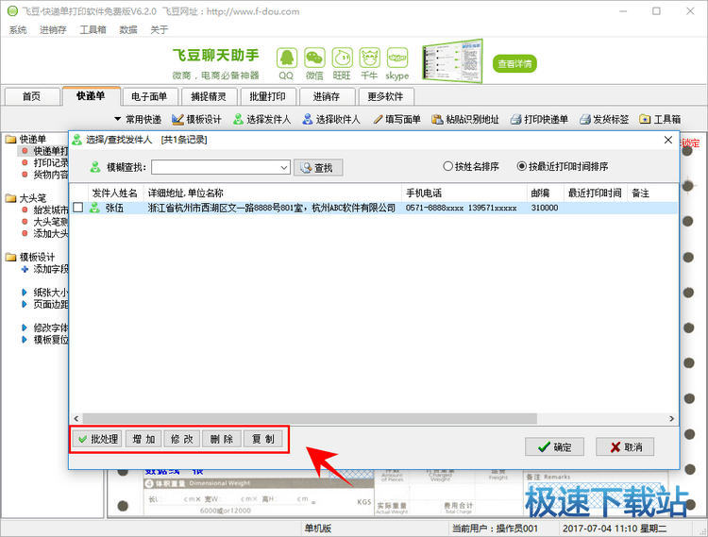Switch to the 批量打印 tab
The height and width of the screenshot is (537, 708).
tap(267, 96)
